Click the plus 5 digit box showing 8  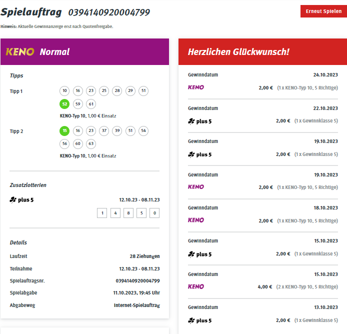click(128, 213)
